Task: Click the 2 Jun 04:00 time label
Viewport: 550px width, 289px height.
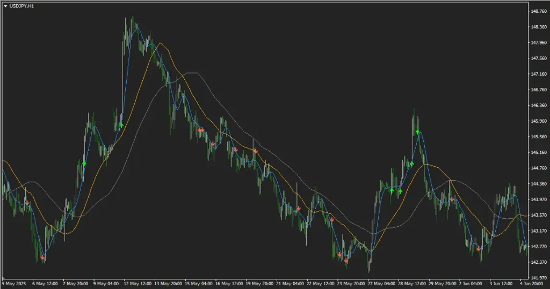Action: (471, 284)
